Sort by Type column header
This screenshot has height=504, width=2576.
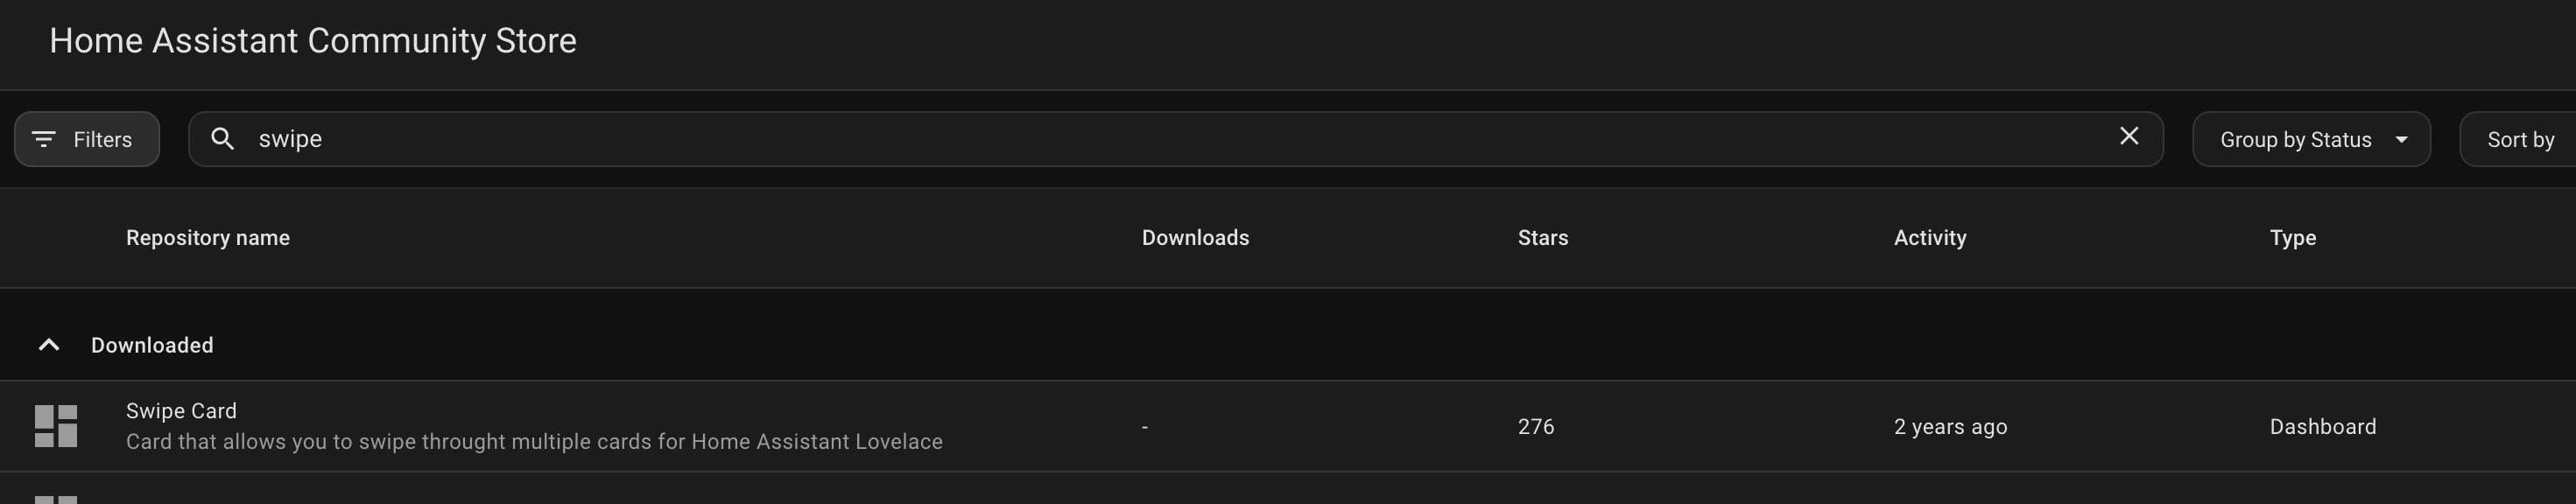[x=2293, y=238]
